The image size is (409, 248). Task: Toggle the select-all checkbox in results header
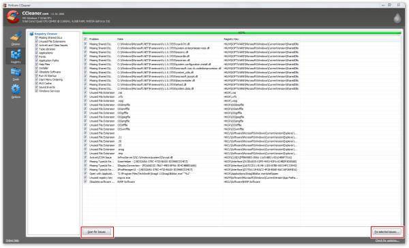(x=85, y=39)
